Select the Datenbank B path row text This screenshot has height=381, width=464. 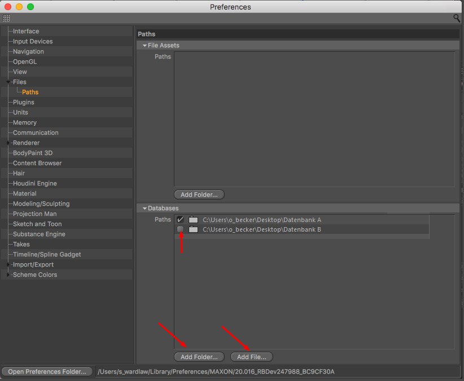(x=262, y=229)
